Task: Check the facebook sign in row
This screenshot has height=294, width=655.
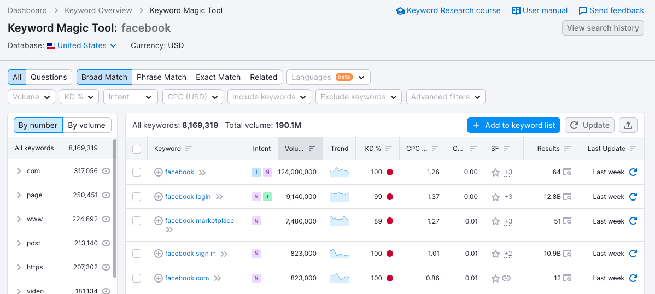Action: [137, 254]
